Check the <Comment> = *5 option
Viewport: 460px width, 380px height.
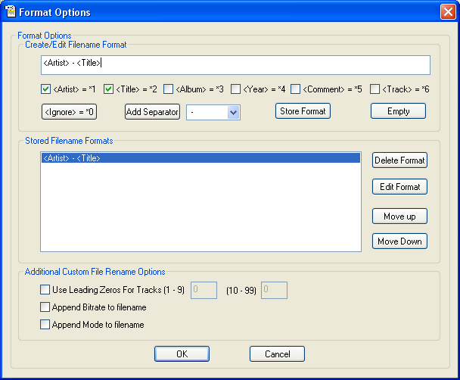[x=295, y=89]
